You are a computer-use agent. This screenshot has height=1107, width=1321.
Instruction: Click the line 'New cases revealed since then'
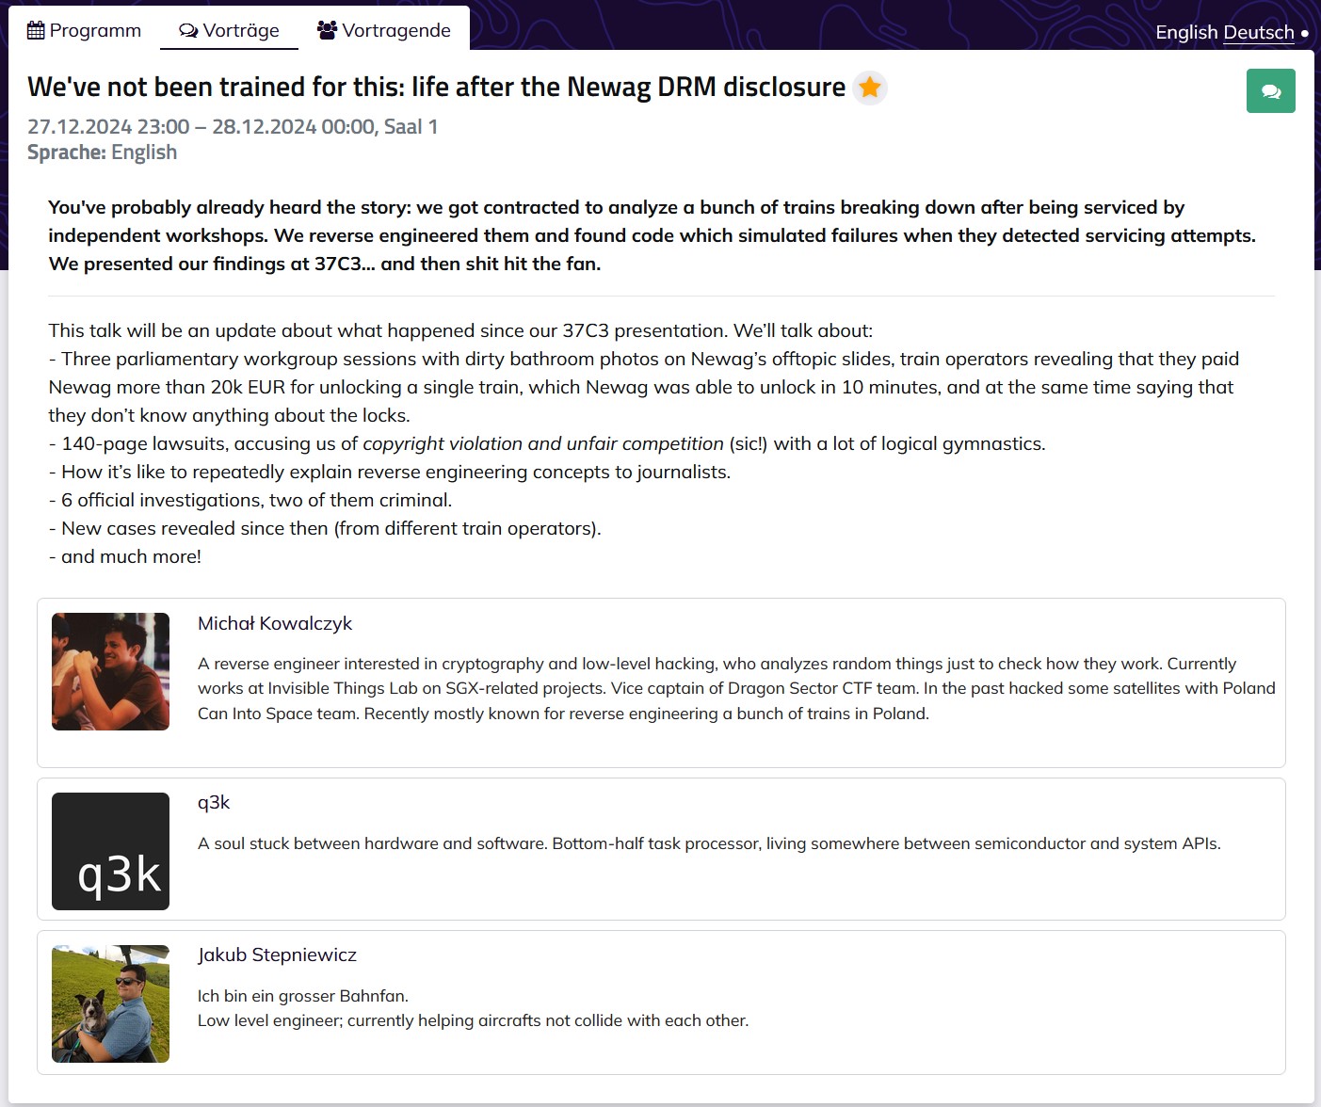(325, 528)
